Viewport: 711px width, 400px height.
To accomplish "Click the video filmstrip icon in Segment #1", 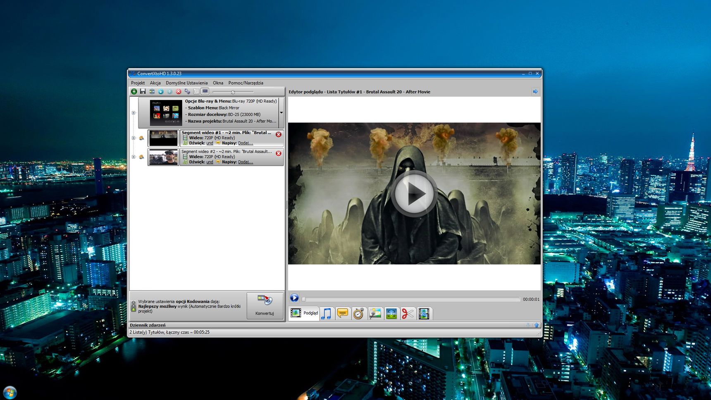I will point(185,138).
